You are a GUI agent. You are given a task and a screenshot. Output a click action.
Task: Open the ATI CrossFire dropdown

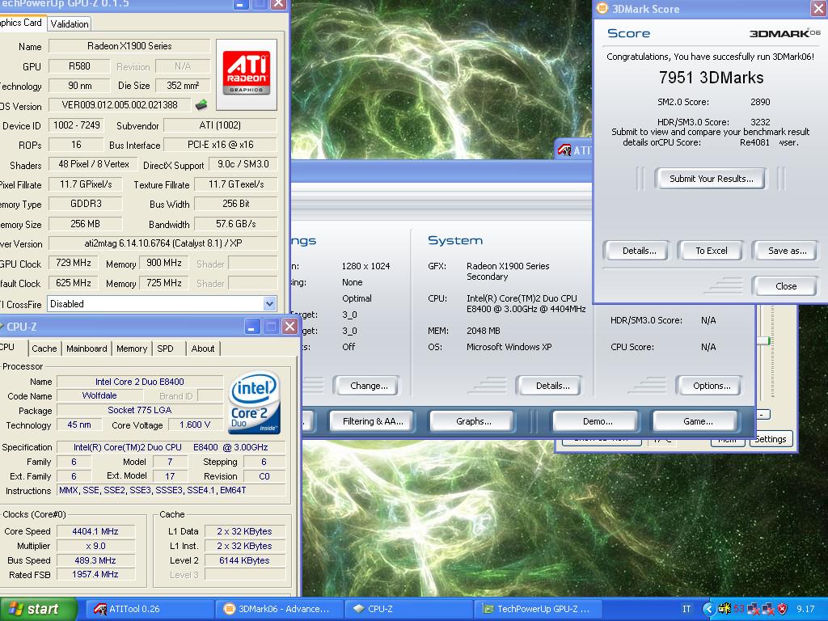pos(270,304)
